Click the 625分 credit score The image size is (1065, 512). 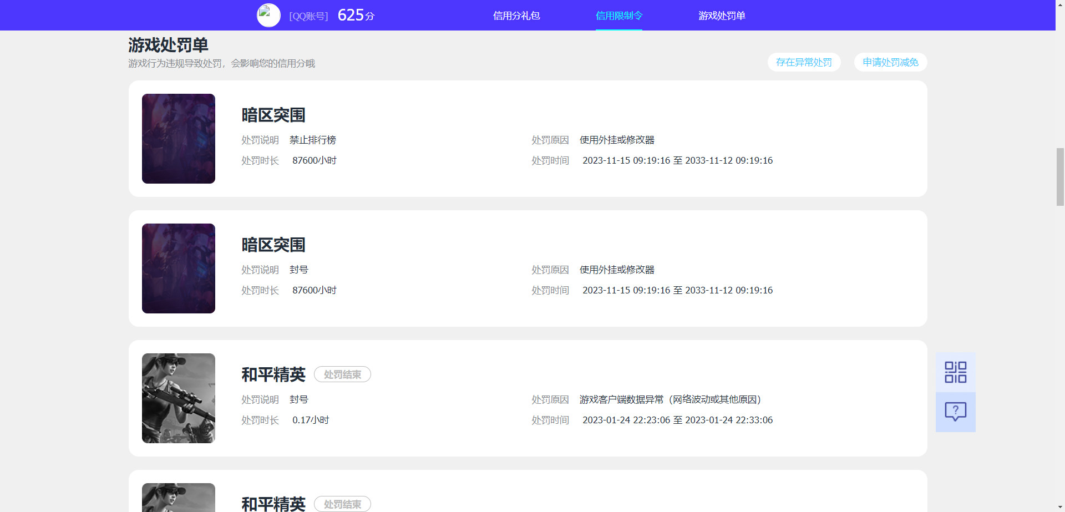(x=356, y=15)
